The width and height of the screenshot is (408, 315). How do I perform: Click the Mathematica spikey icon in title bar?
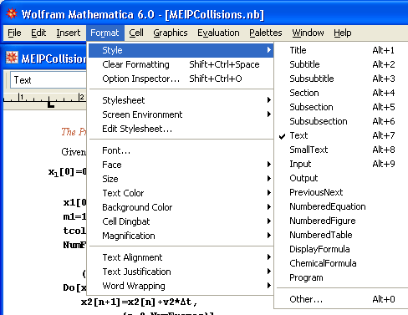(12, 13)
